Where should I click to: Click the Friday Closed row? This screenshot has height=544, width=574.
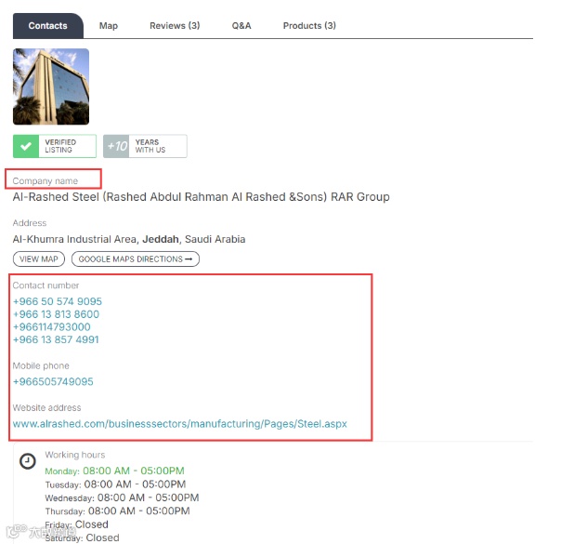coord(76,524)
